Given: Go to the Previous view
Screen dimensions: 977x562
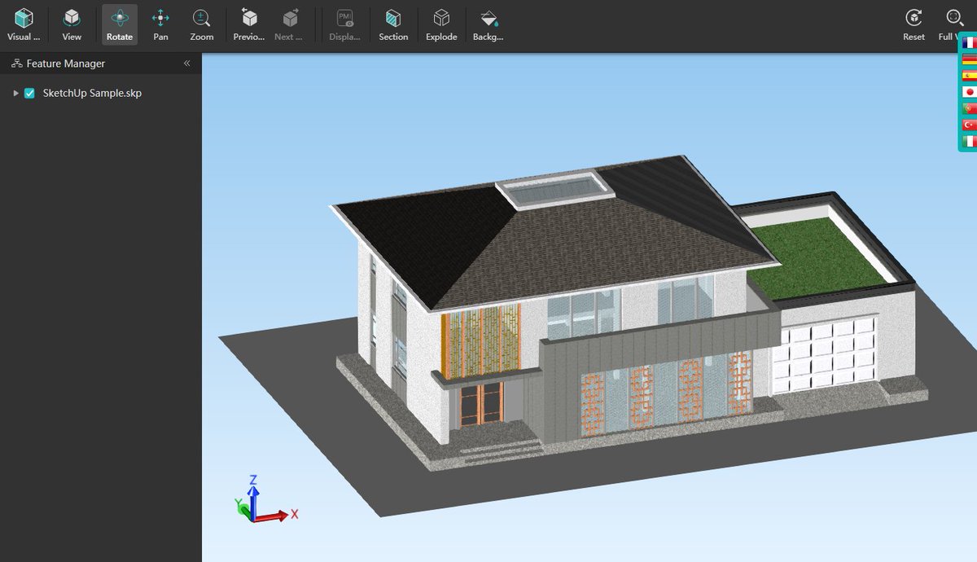Looking at the screenshot, I should pyautogui.click(x=249, y=24).
